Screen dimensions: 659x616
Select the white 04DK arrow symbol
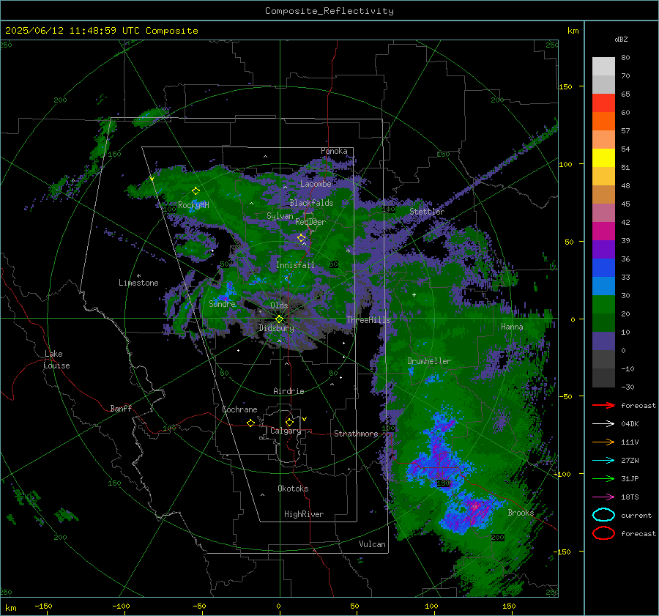[x=603, y=423]
